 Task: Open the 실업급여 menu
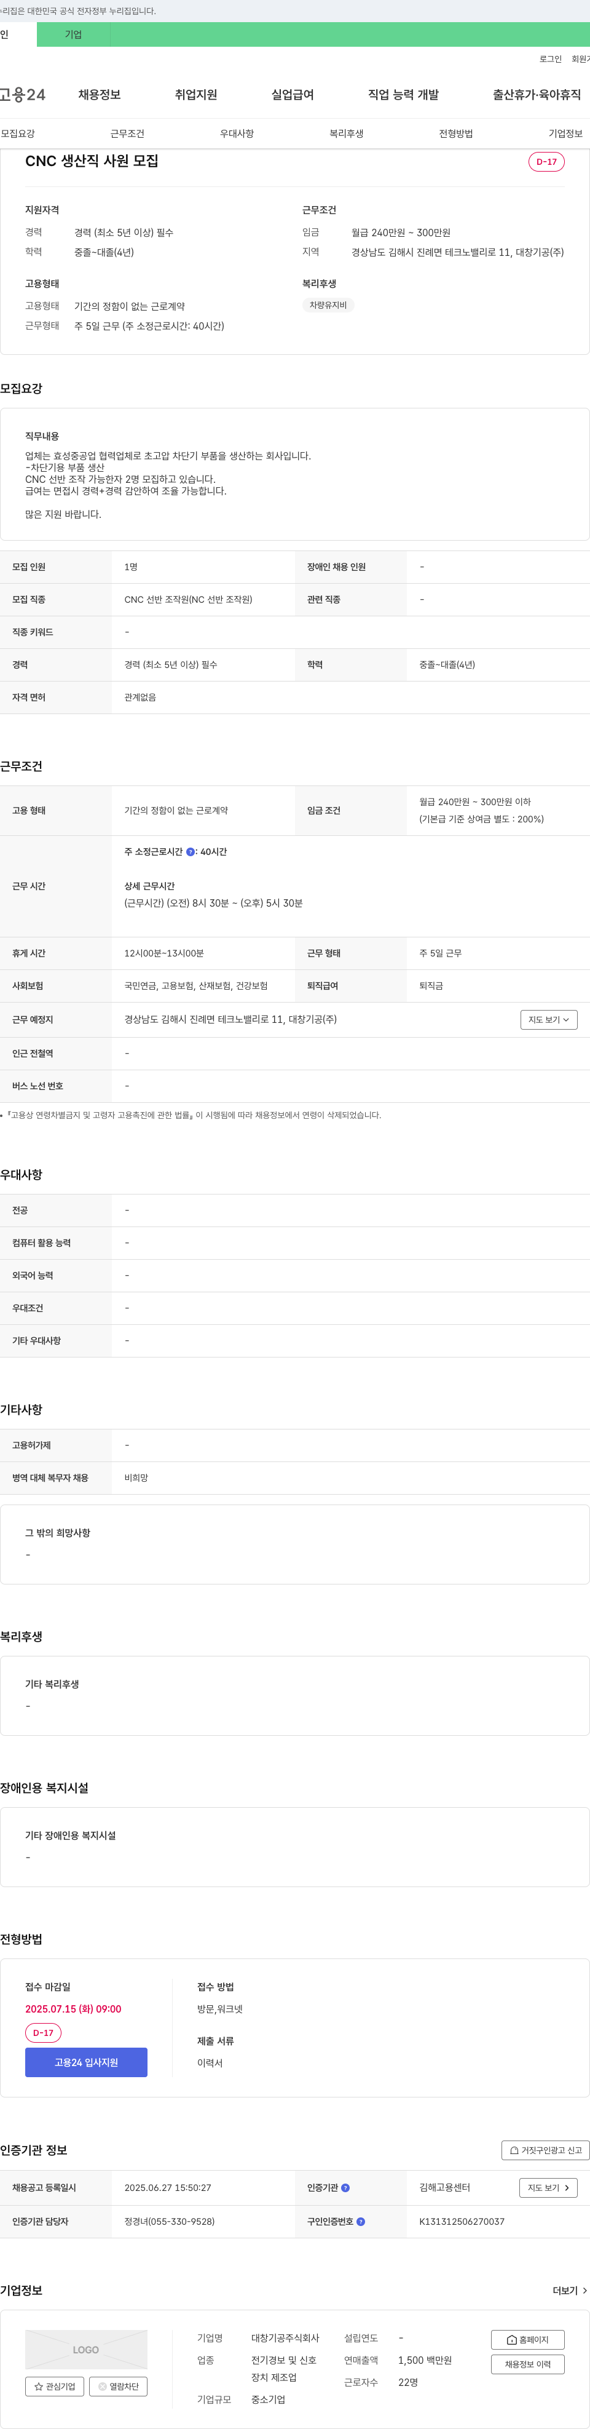[292, 94]
